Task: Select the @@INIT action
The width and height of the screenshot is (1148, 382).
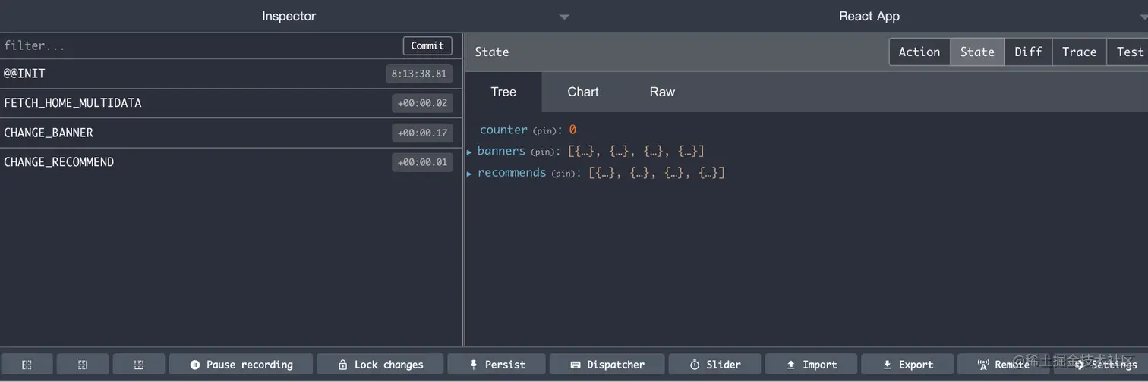Action: click(x=231, y=74)
